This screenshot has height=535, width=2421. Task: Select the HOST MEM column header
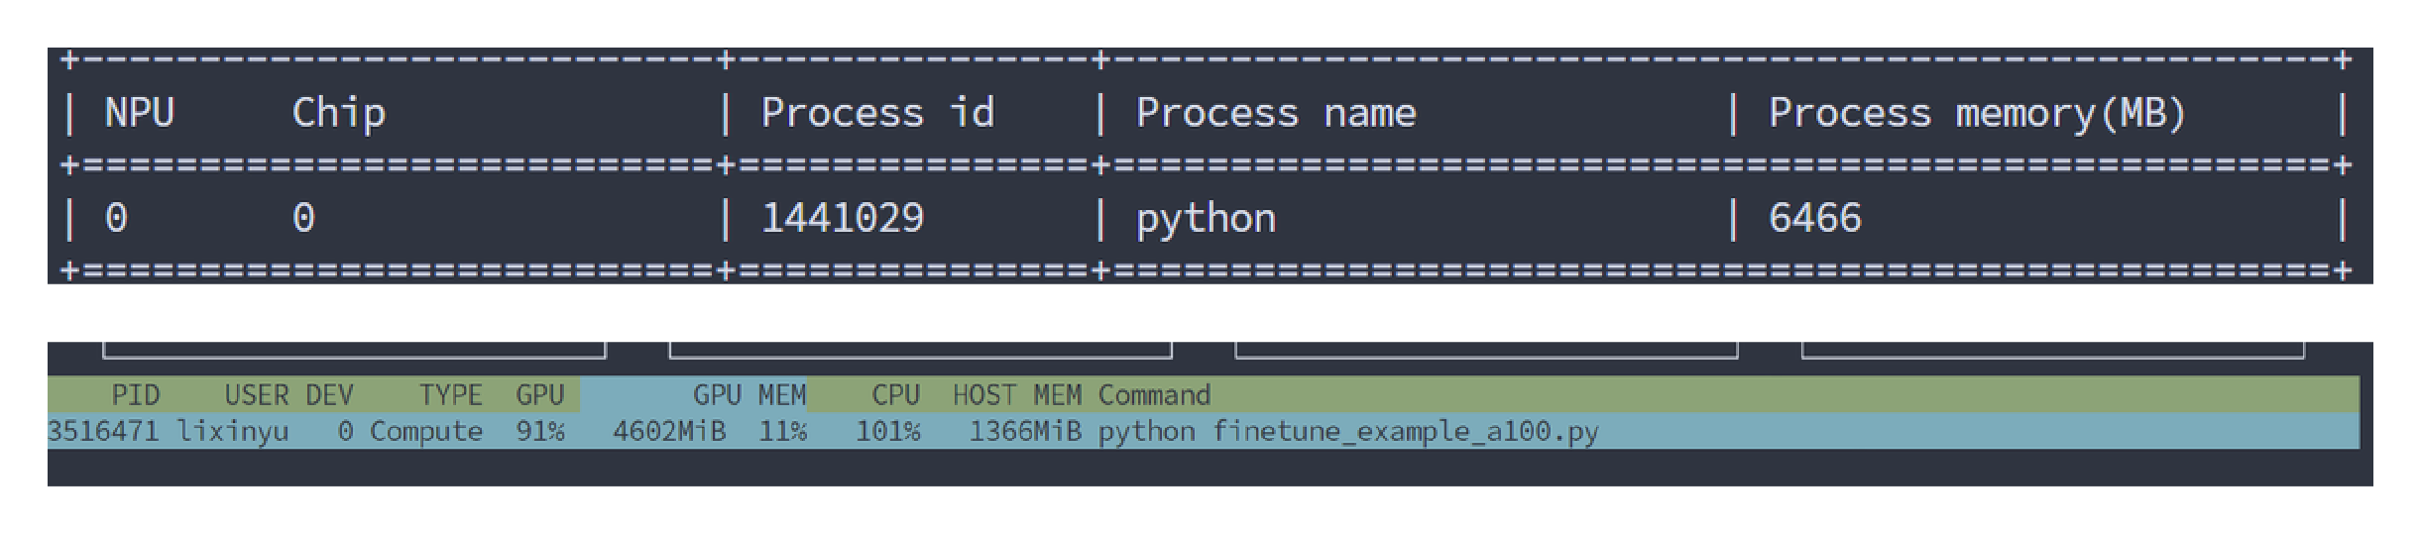1016,395
